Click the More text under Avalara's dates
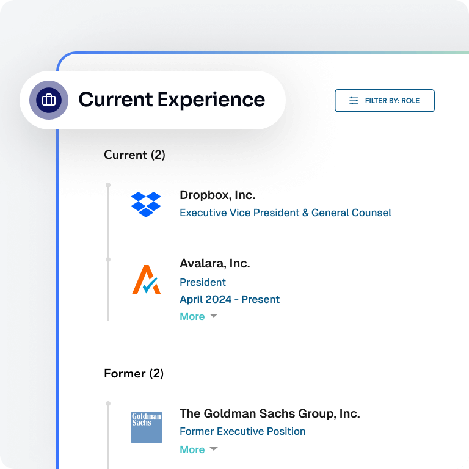The width and height of the screenshot is (469, 469). [192, 316]
